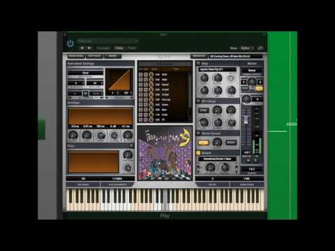Toggle loaded checkbox of first articulation row
The height and width of the screenshot is (251, 335).
click(x=146, y=75)
